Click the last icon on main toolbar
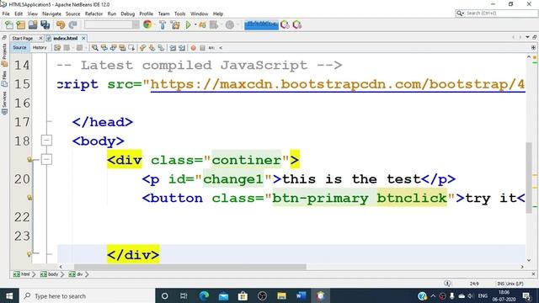Image resolution: width=539 pixels, height=303 pixels. point(297,24)
